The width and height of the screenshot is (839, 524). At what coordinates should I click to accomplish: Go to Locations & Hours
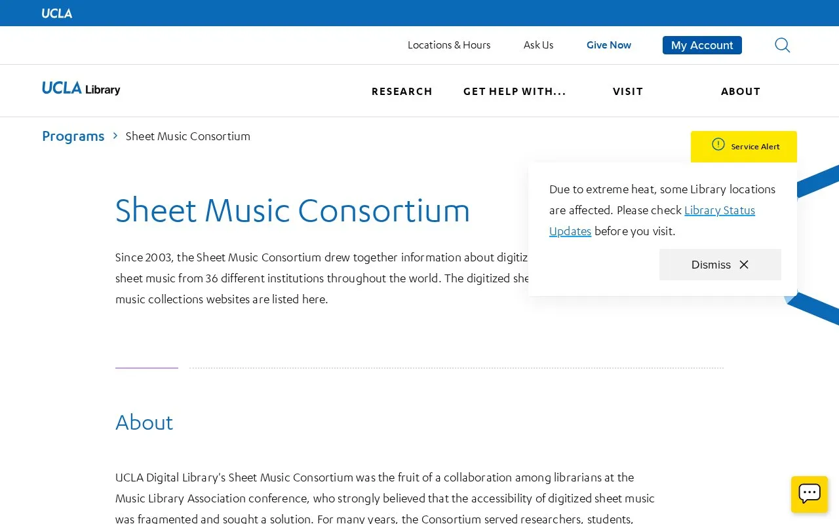coord(449,45)
